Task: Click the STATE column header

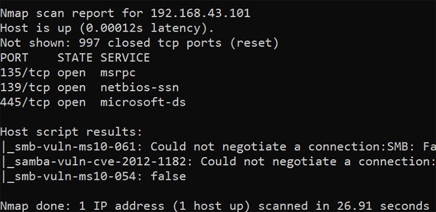Action: coord(75,58)
